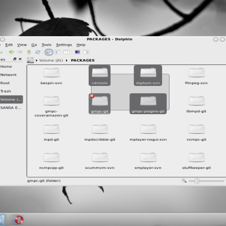Expand the arrow before Volume (jfs)
This screenshot has height=226, width=226.
[37, 60]
